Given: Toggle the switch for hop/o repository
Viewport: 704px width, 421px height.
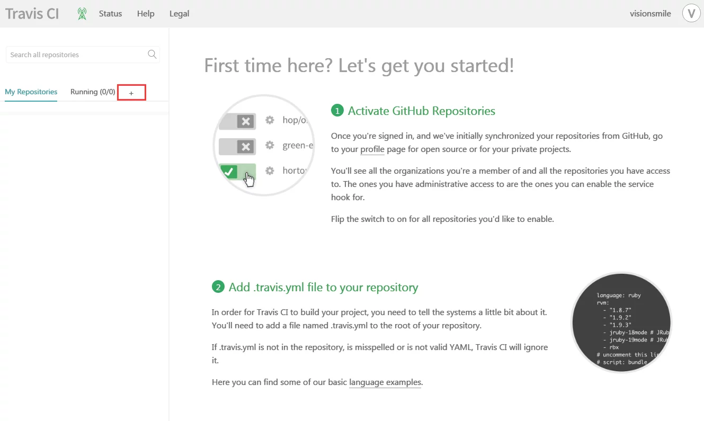Looking at the screenshot, I should click(x=238, y=121).
